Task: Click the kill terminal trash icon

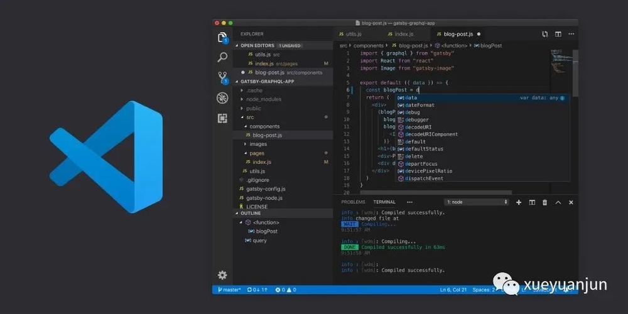Action: pos(544,202)
